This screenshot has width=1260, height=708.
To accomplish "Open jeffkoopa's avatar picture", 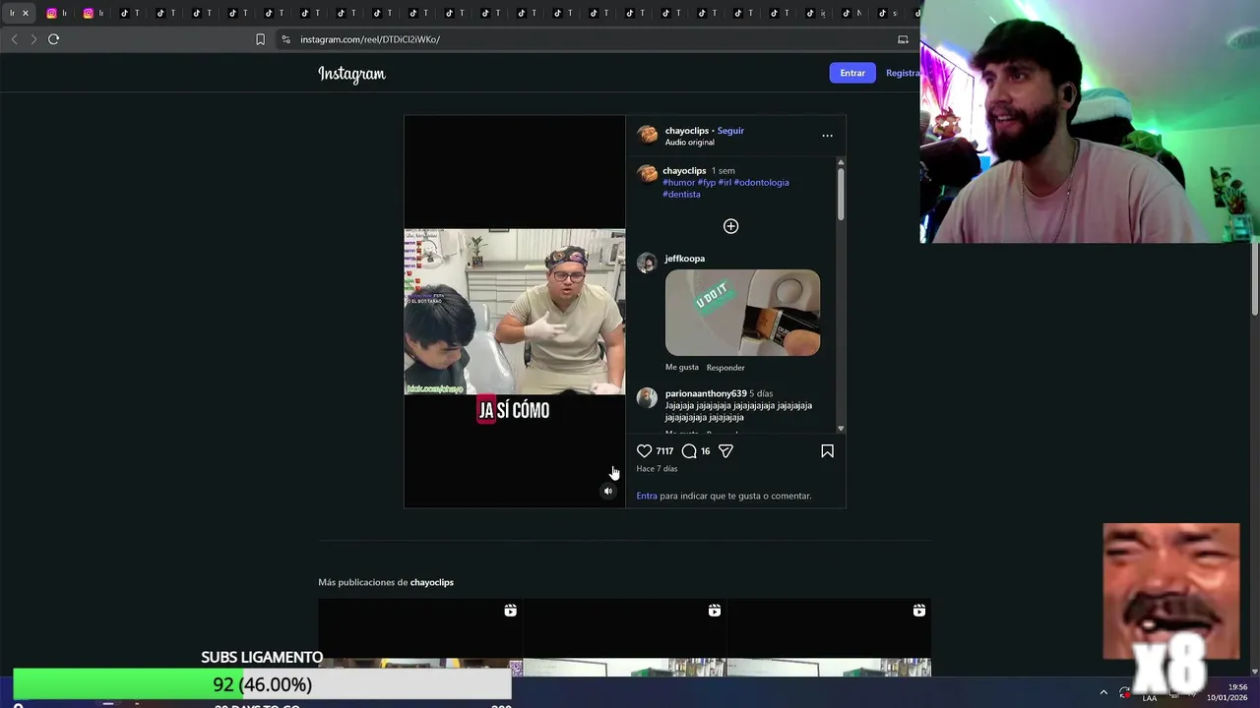I will 647,263.
